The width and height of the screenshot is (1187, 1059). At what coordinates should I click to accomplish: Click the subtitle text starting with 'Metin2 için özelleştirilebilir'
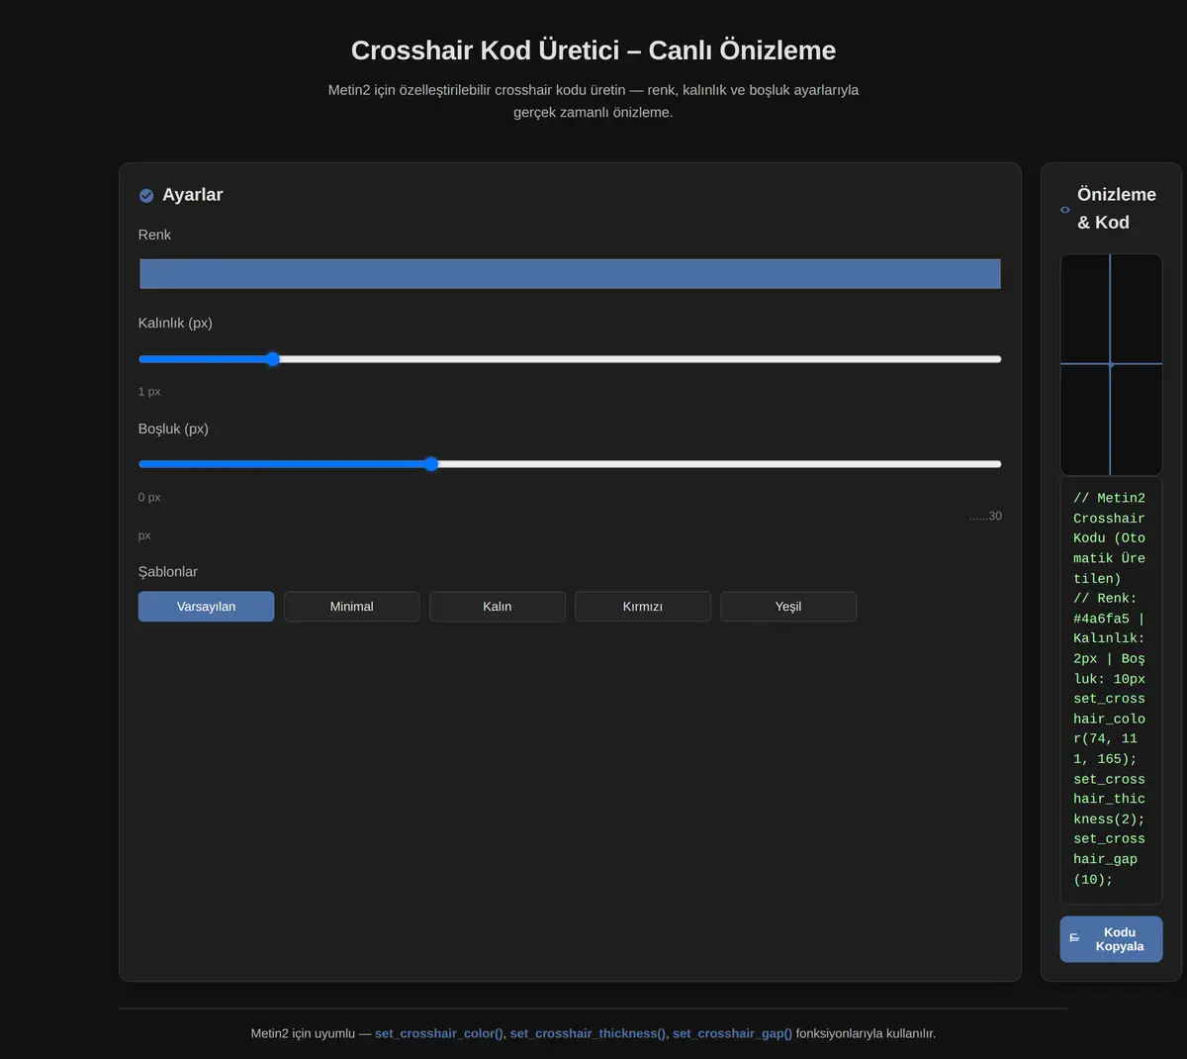[x=593, y=101]
